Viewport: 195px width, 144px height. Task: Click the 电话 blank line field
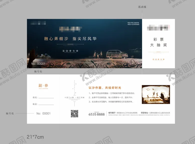(x=46, y=104)
